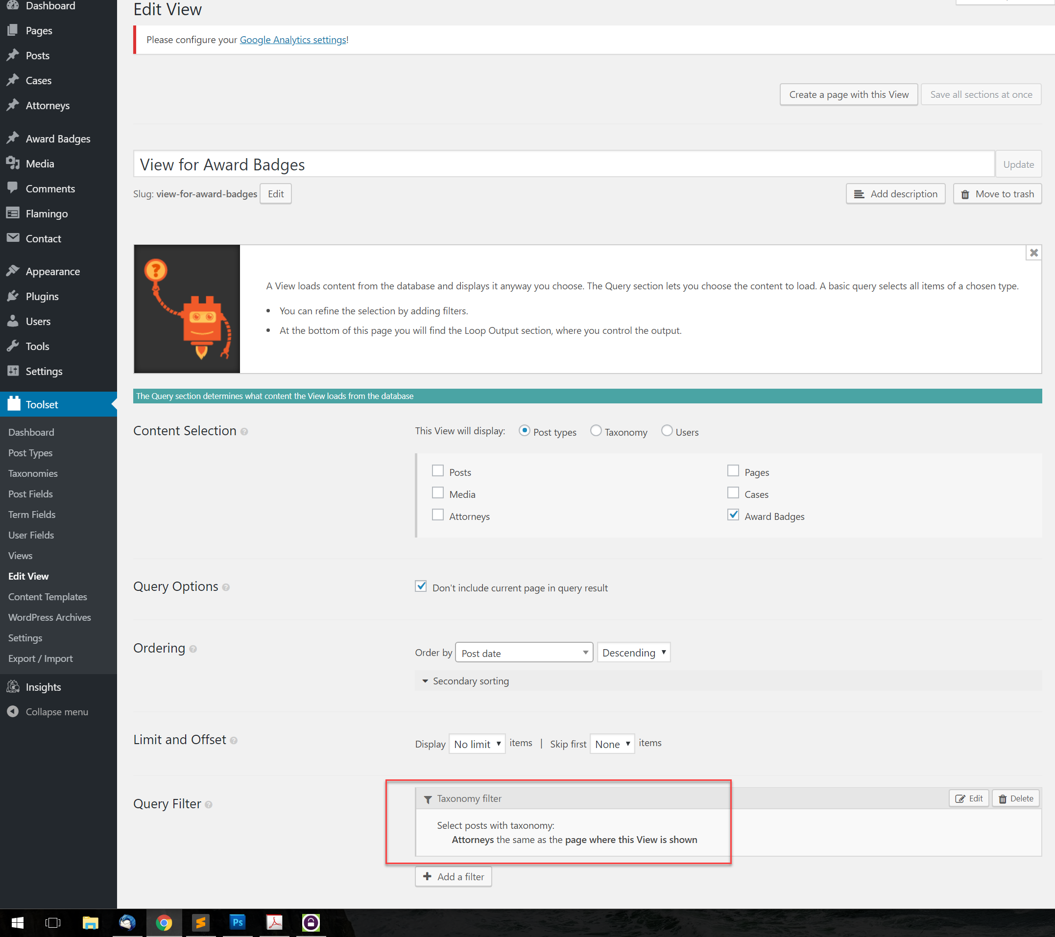Open Toolset Taxonomies submenu item
Image resolution: width=1055 pixels, height=937 pixels.
click(x=33, y=473)
